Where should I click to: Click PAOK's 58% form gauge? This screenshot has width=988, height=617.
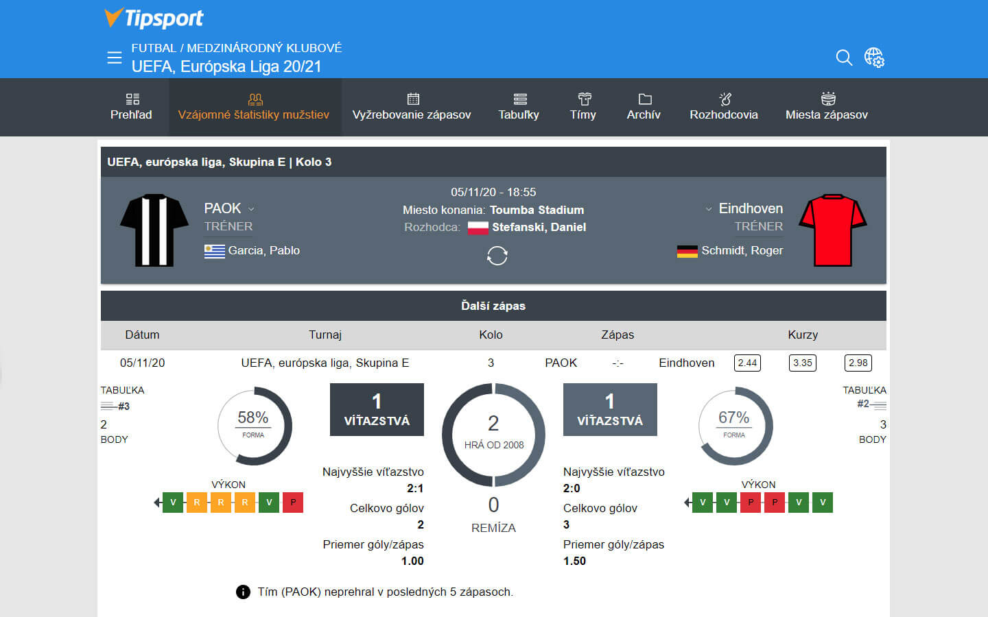(255, 426)
